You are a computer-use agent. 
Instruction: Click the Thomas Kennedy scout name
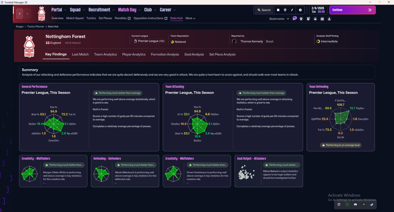point(252,41)
